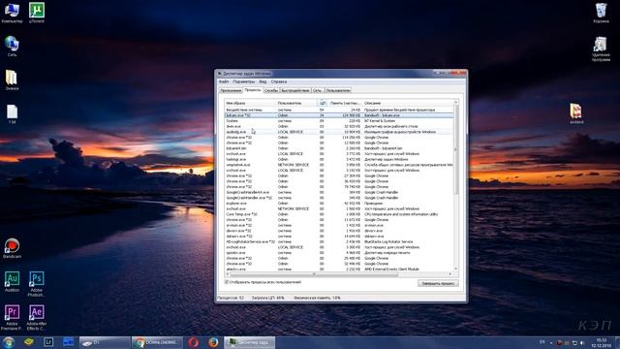The image size is (620, 349).
Task: Select the spoolsv.exe process row
Action: pyautogui.click(x=339, y=252)
